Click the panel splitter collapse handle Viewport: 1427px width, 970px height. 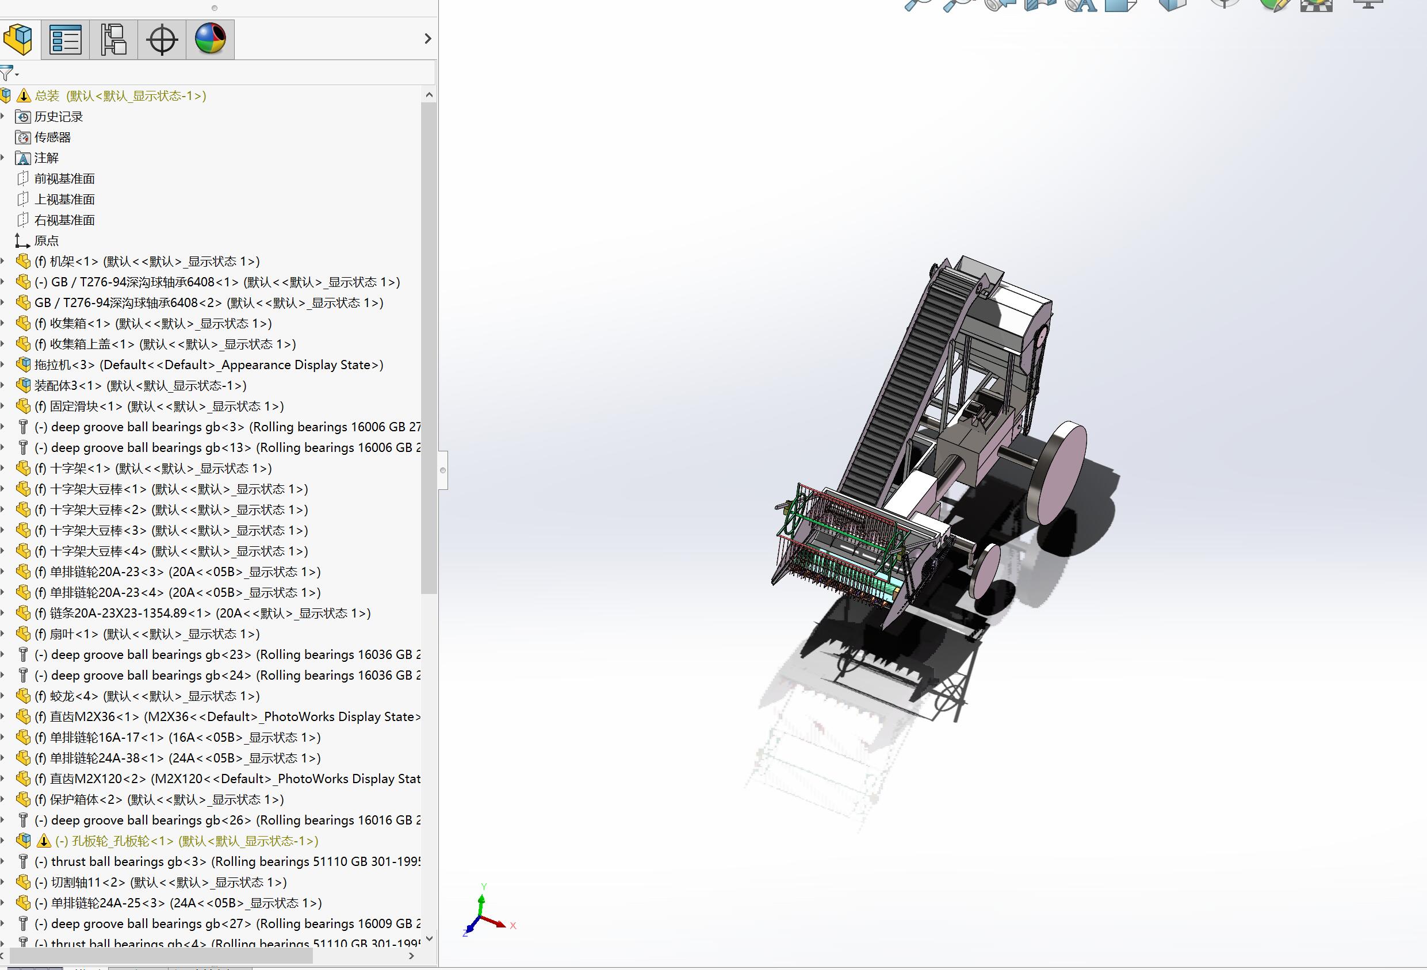pyautogui.click(x=443, y=470)
